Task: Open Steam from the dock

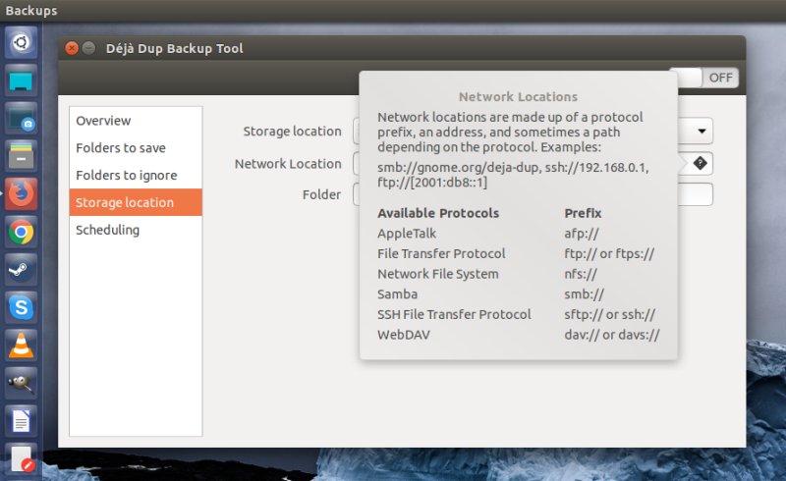Action: click(x=22, y=270)
